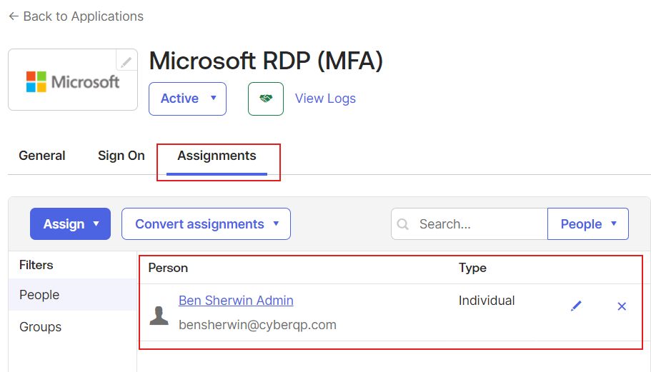Switch to the General tab
This screenshot has height=372, width=651.
point(42,156)
